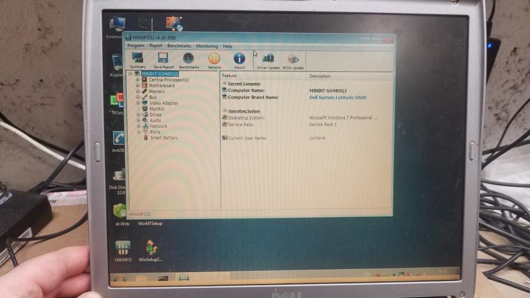Expand the Ports tree node
This screenshot has height=298, width=530.
click(138, 132)
